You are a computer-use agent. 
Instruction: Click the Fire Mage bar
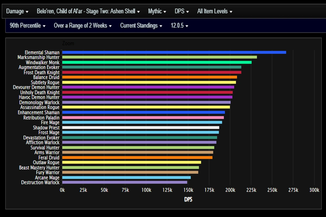[x=142, y=122]
